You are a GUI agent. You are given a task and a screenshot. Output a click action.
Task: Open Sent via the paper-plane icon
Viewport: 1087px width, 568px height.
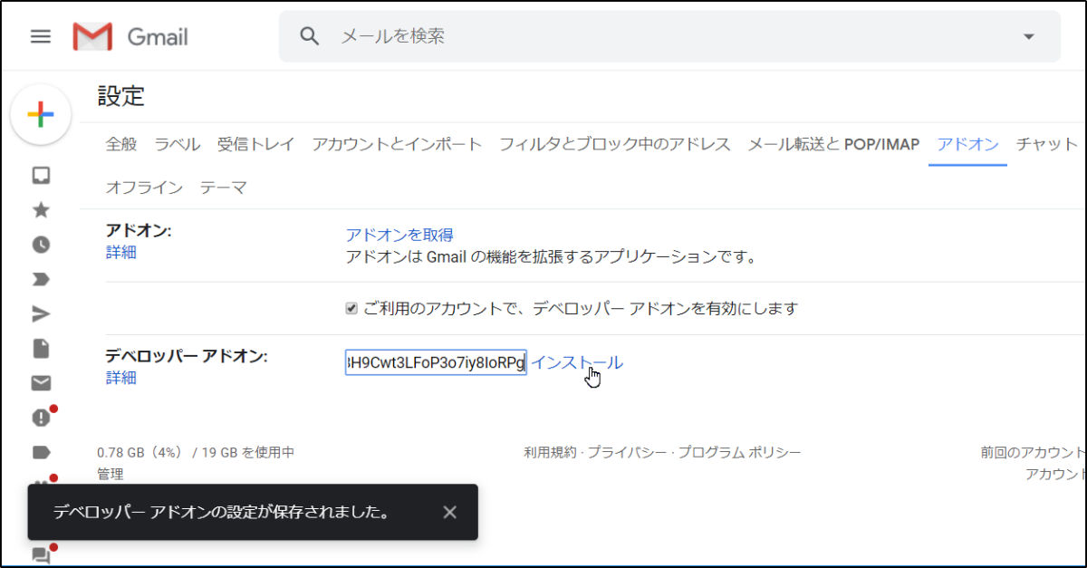pyautogui.click(x=41, y=313)
